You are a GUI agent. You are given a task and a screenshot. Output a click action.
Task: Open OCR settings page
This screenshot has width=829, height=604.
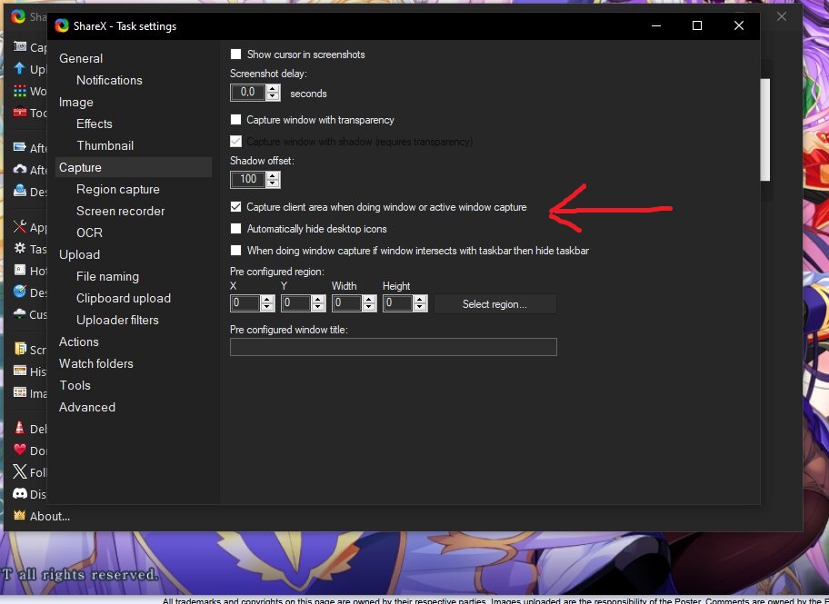(89, 233)
